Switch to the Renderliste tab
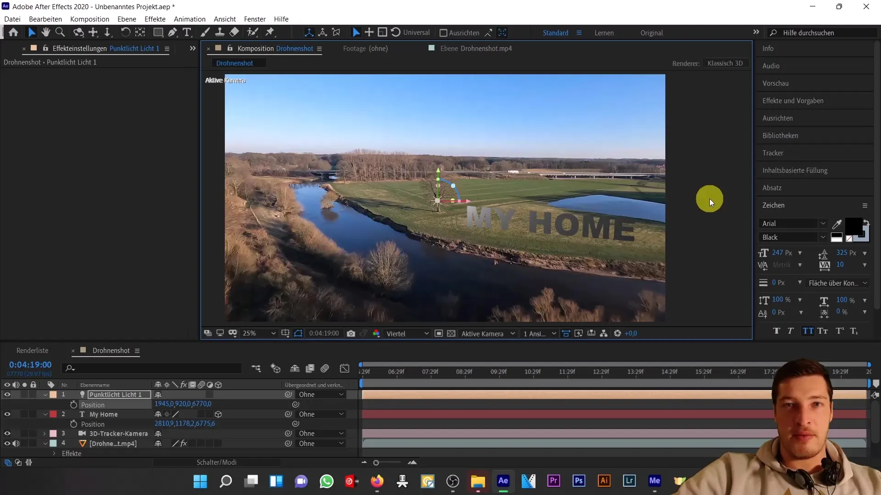This screenshot has width=881, height=495. [32, 351]
